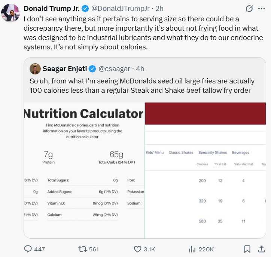Click the Grok slashed-circle icon
Image resolution: width=271 pixels, height=257 pixels.
click(x=249, y=9)
